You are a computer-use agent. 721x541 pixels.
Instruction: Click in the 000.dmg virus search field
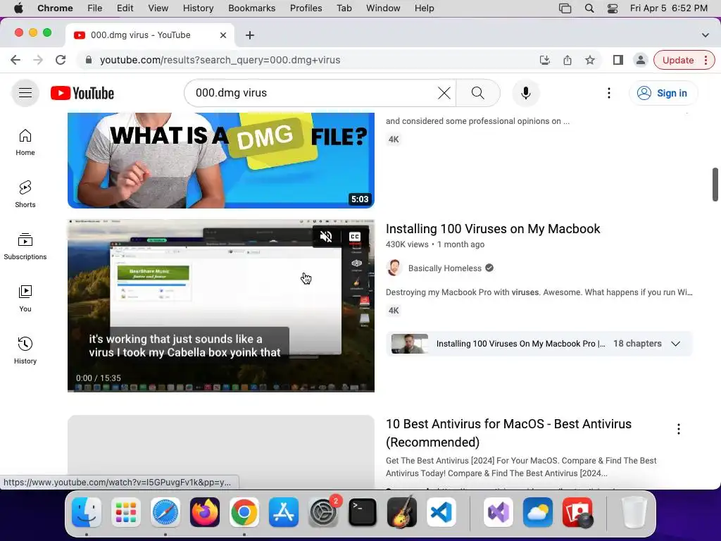[315, 93]
